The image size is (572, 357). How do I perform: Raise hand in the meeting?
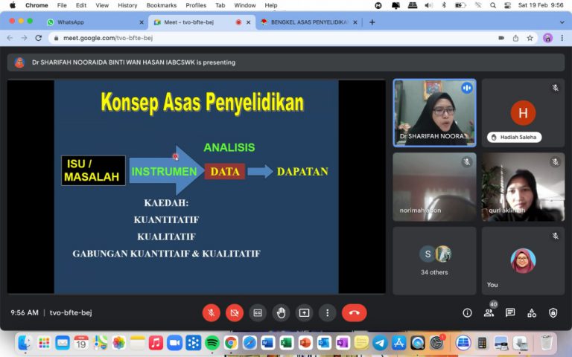281,313
